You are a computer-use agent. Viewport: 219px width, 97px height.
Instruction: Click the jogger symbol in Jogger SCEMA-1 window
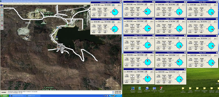[146, 5]
